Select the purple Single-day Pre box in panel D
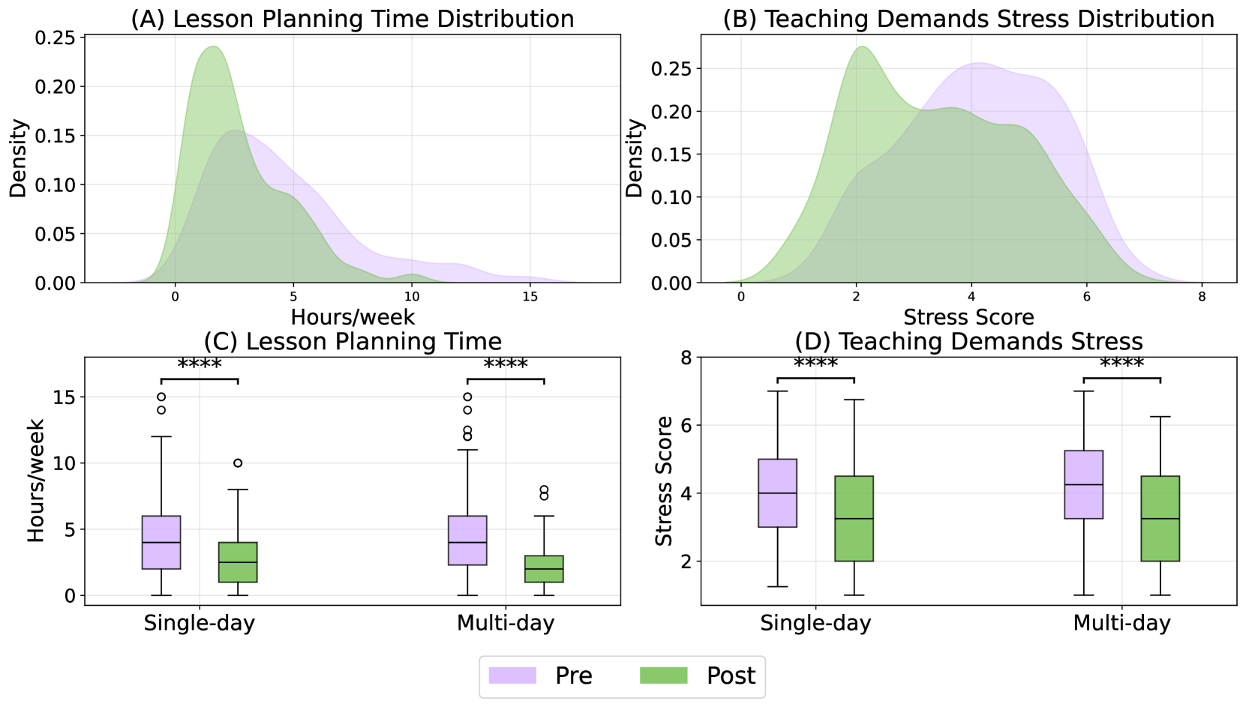1246x707 pixels. [777, 493]
